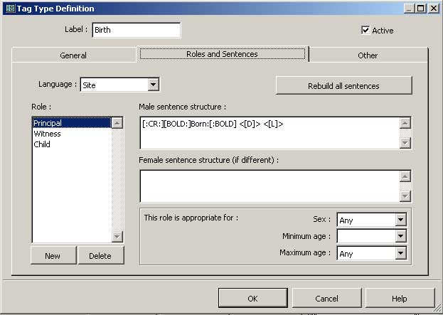Click Female sentence structure scroll up arrow
The width and height of the screenshot is (443, 315).
pyautogui.click(x=405, y=176)
